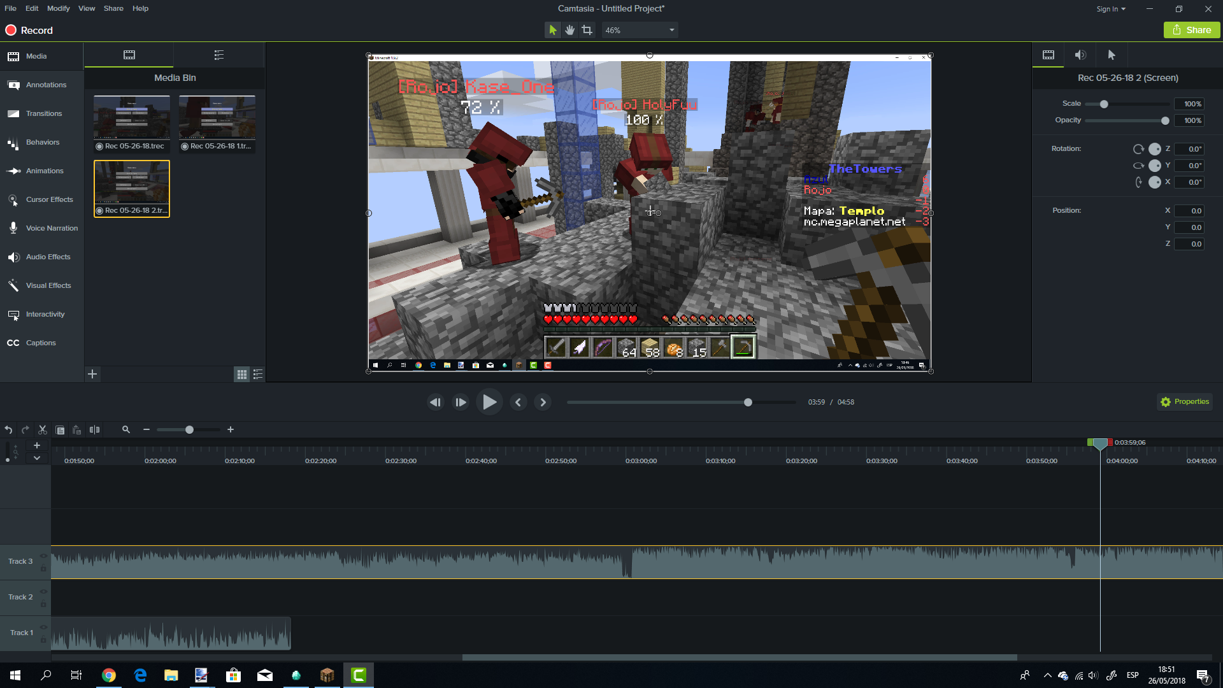Viewport: 1223px width, 688px height.
Task: Click the Redo icon
Action: tap(25, 430)
